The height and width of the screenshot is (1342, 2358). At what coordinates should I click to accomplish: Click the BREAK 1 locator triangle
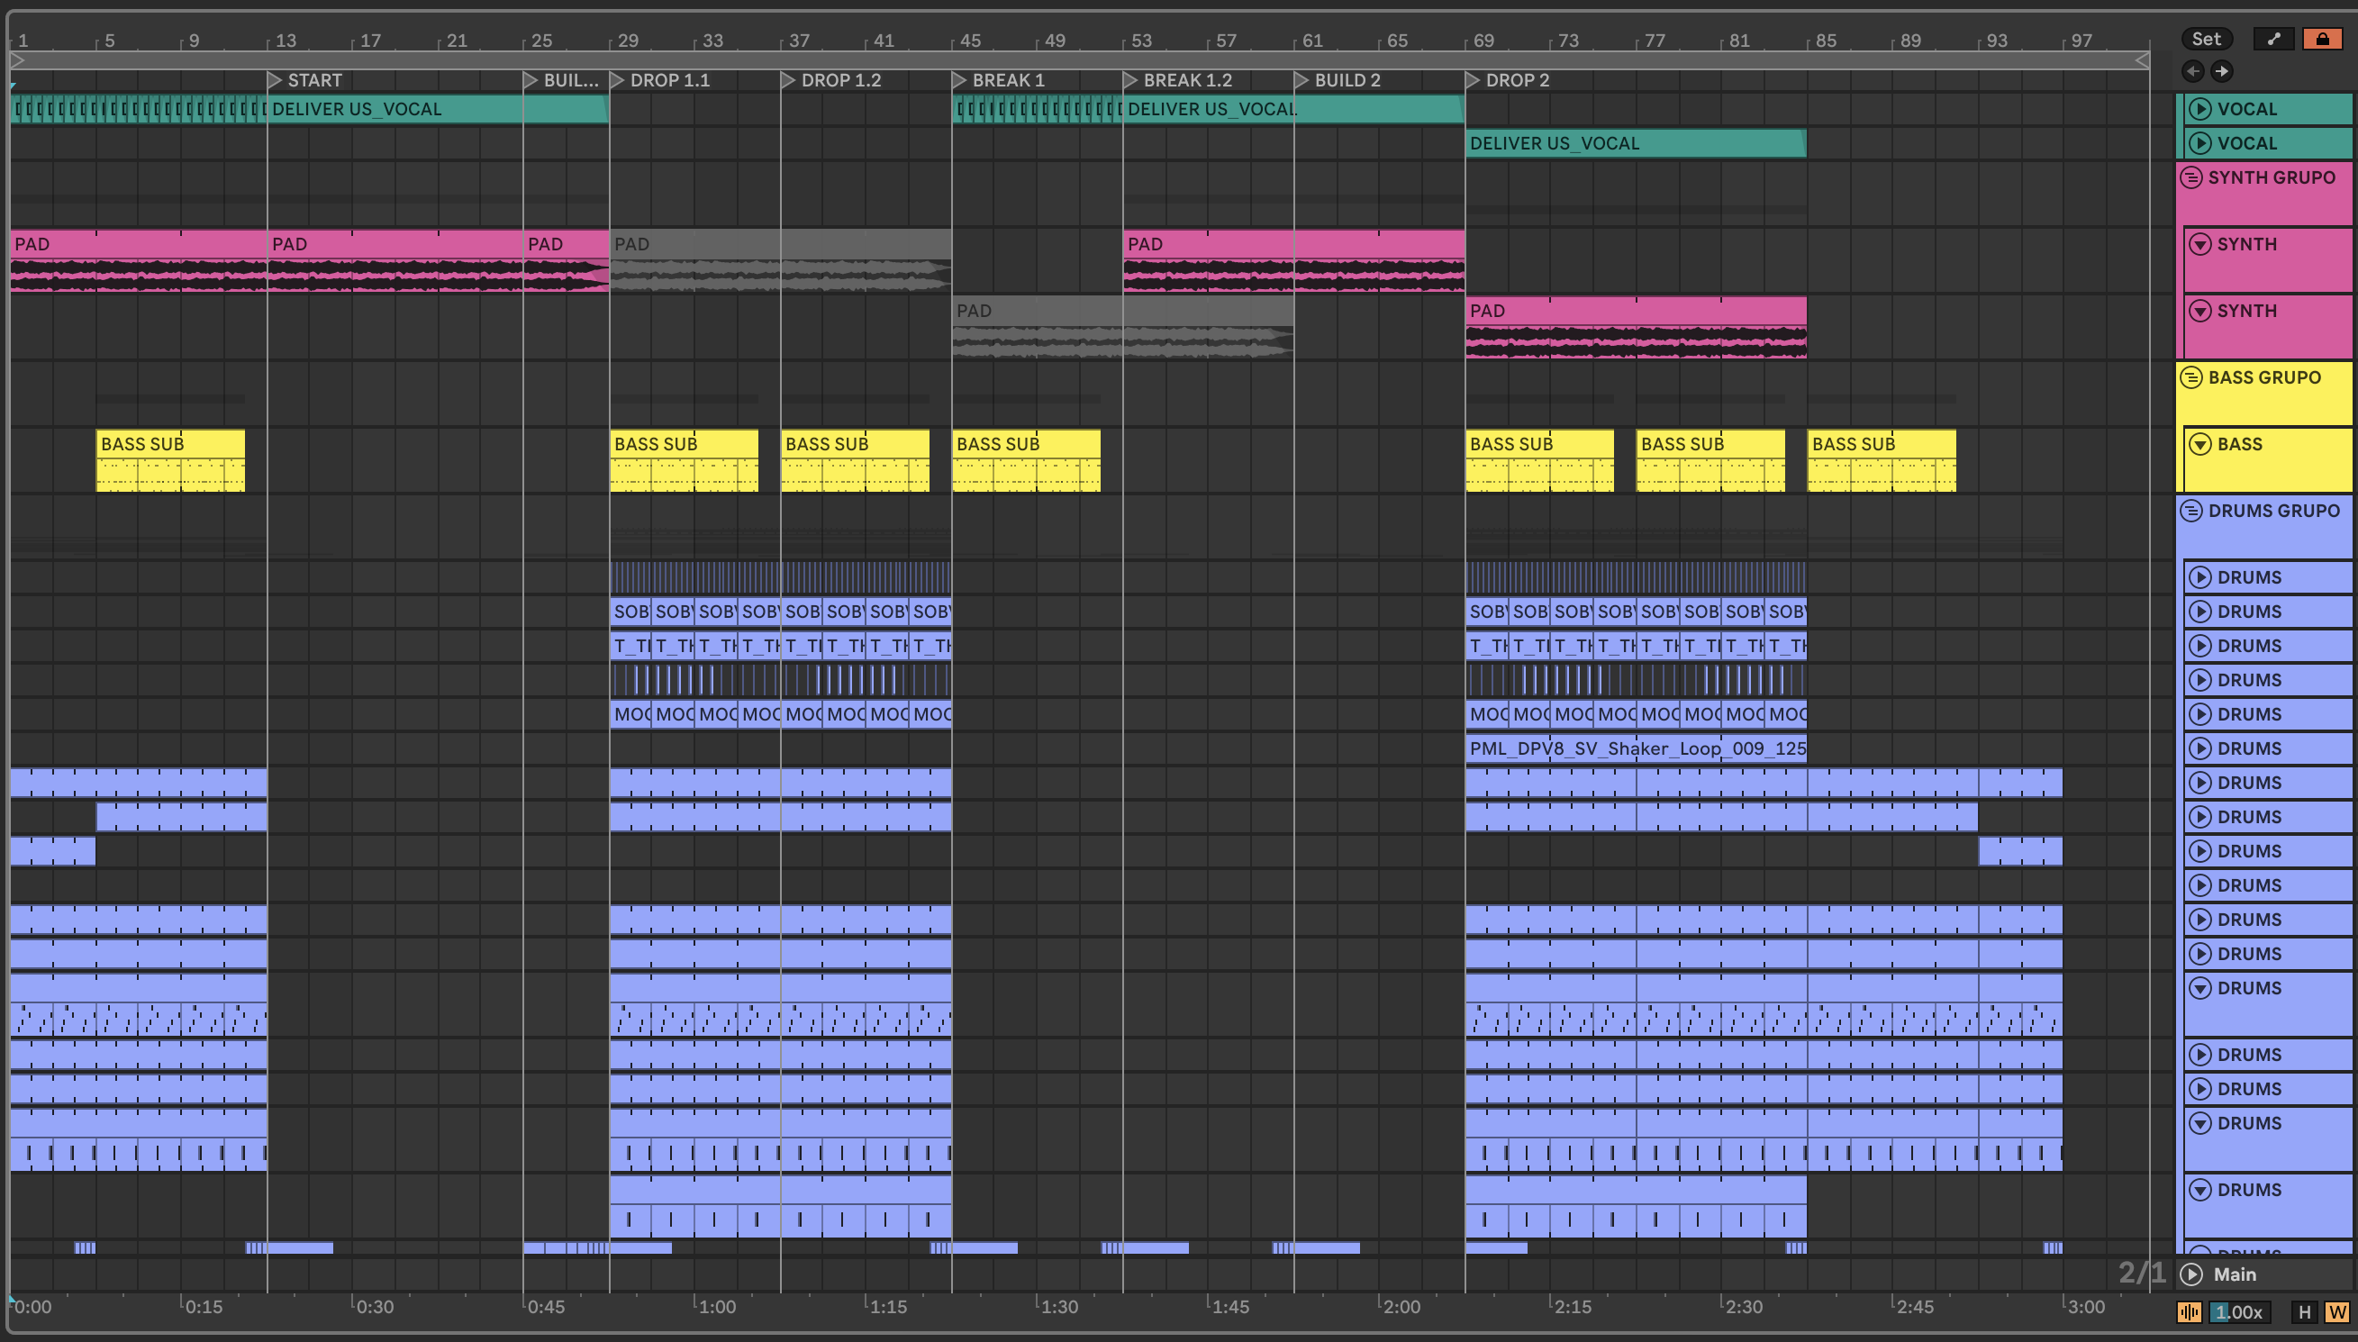959,80
